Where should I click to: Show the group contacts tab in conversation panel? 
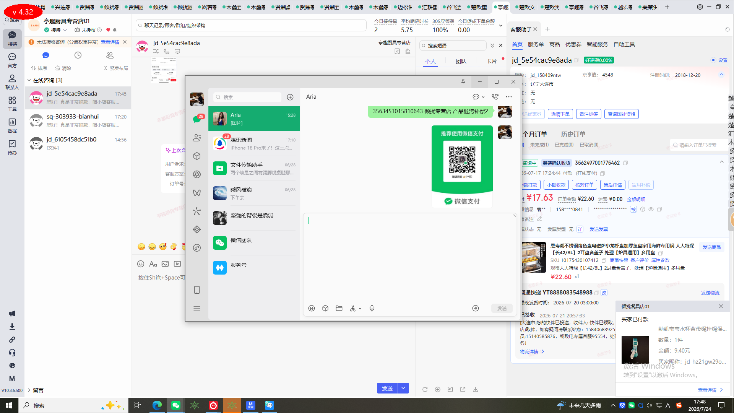[110, 55]
